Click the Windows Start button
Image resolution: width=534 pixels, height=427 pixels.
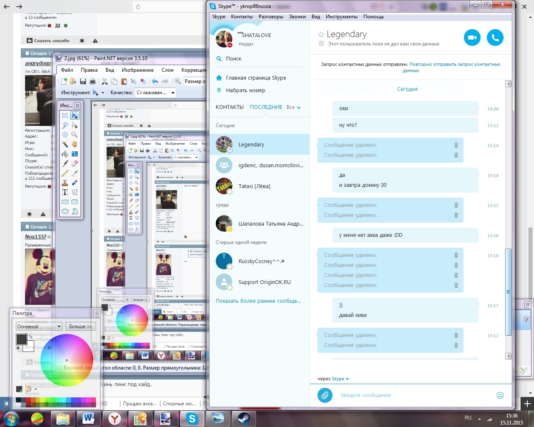[10, 418]
